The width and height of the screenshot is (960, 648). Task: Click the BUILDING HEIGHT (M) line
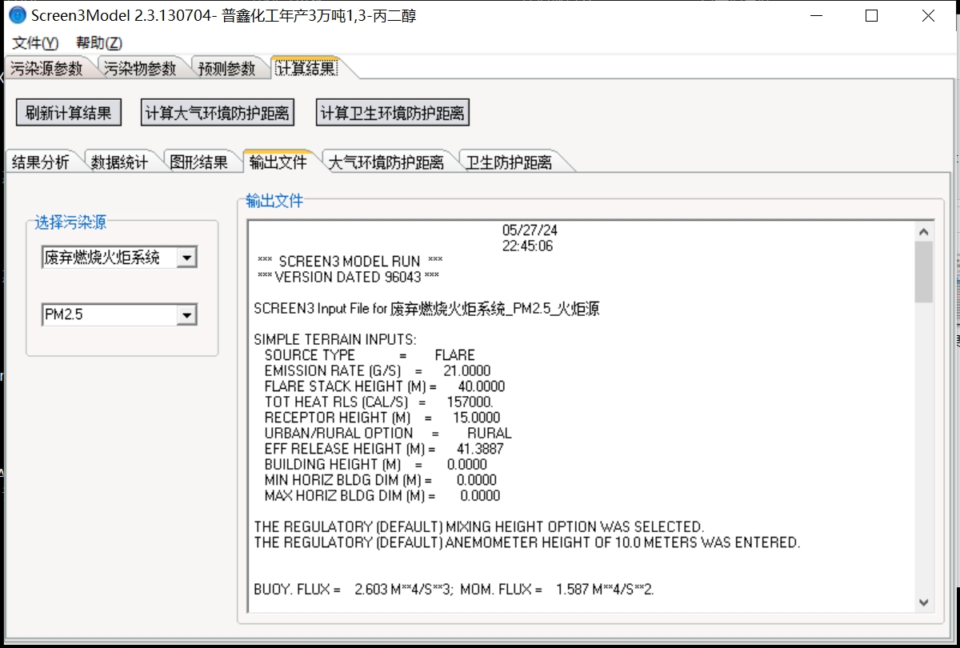tap(376, 464)
